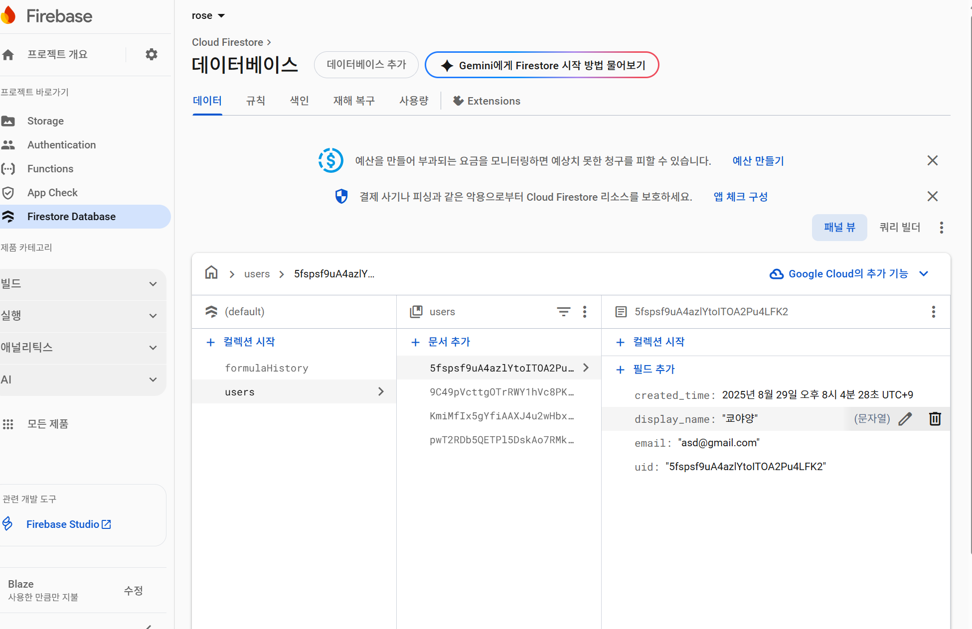Click the Authentication people icon
The height and width of the screenshot is (629, 972).
point(8,145)
